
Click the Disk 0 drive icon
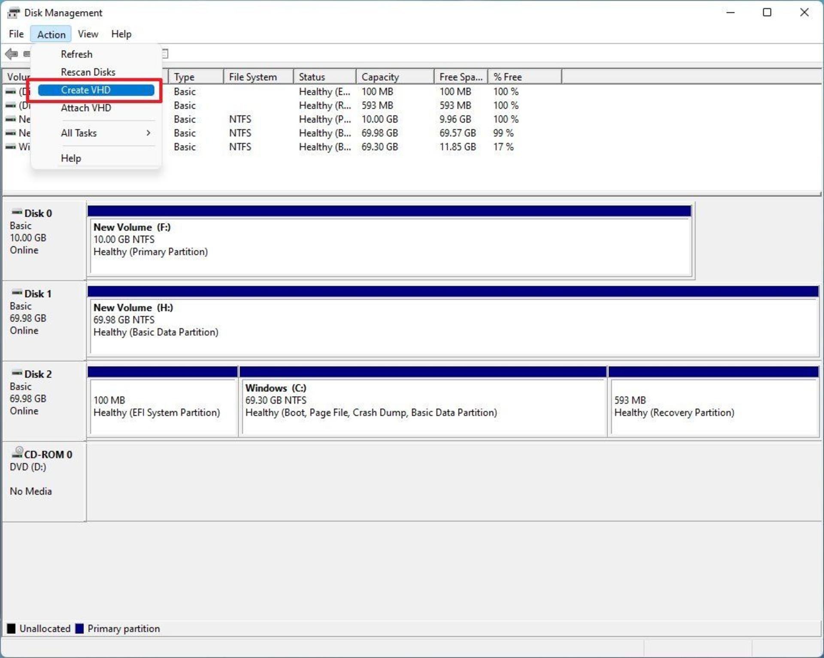[17, 212]
